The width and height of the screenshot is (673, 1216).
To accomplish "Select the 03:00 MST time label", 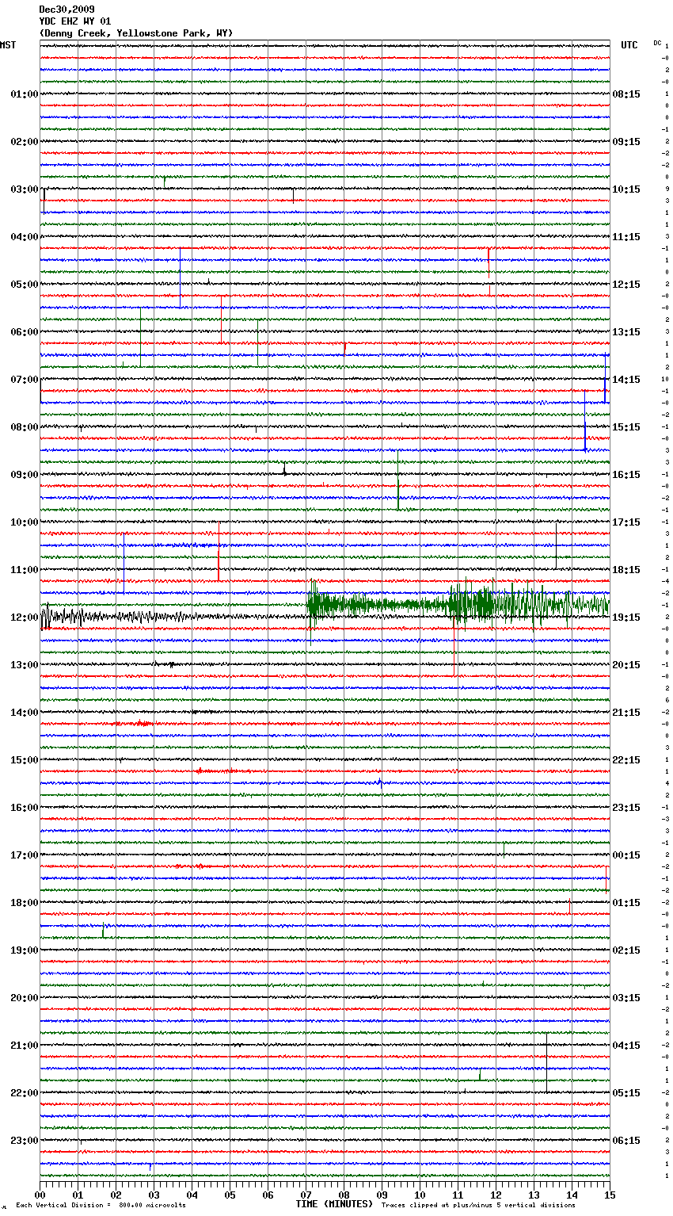I will pyautogui.click(x=25, y=189).
